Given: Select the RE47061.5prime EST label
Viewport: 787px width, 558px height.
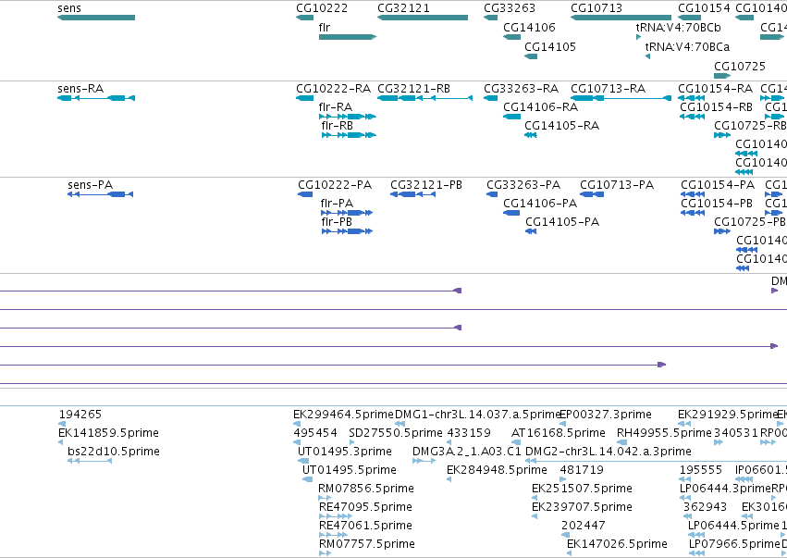Looking at the screenshot, I should [366, 526].
